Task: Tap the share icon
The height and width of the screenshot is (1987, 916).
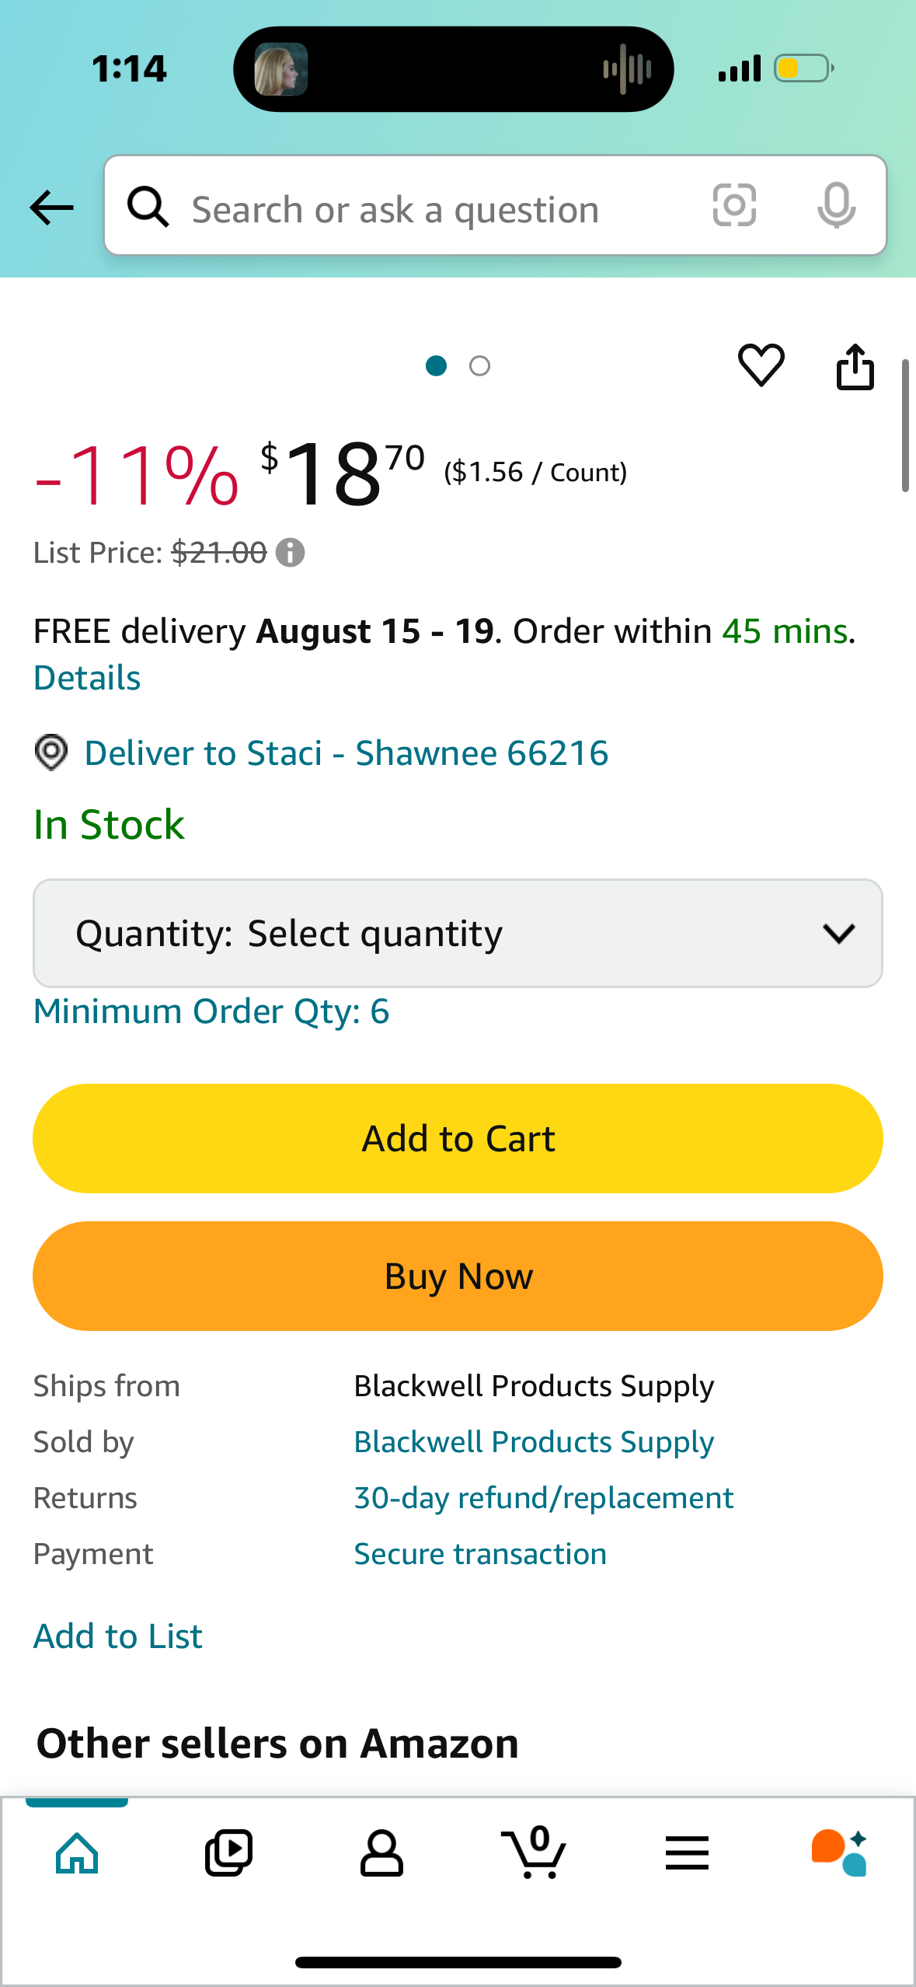Action: click(855, 366)
